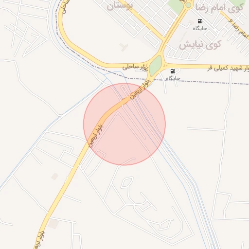This screenshot has width=249, height=249.
Task: Click the green park area at the top right corner
Action: click(239, 3)
